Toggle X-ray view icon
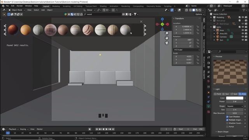 tap(186, 10)
